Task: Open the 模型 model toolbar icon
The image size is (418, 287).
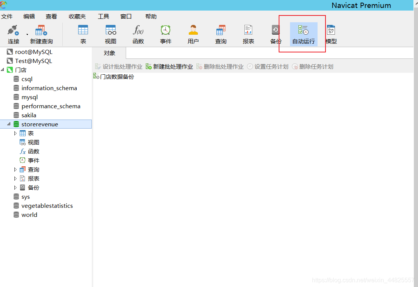Action: (x=331, y=35)
